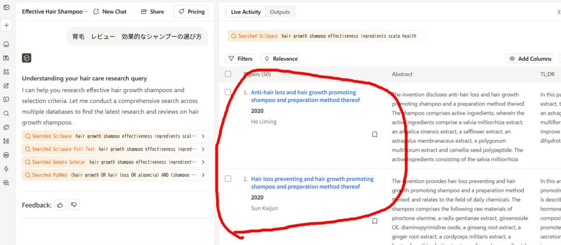
Task: Check the box for paper 1
Action: [228, 92]
